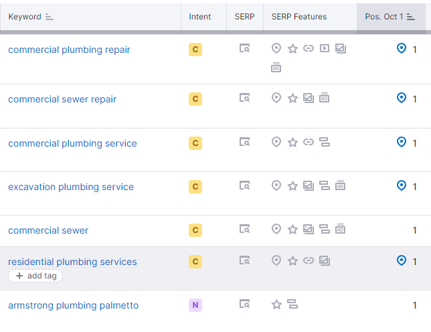Viewport: 431px width, 332px height.
Task: Click position value 1 for commercial sewer
Action: [x=414, y=230]
